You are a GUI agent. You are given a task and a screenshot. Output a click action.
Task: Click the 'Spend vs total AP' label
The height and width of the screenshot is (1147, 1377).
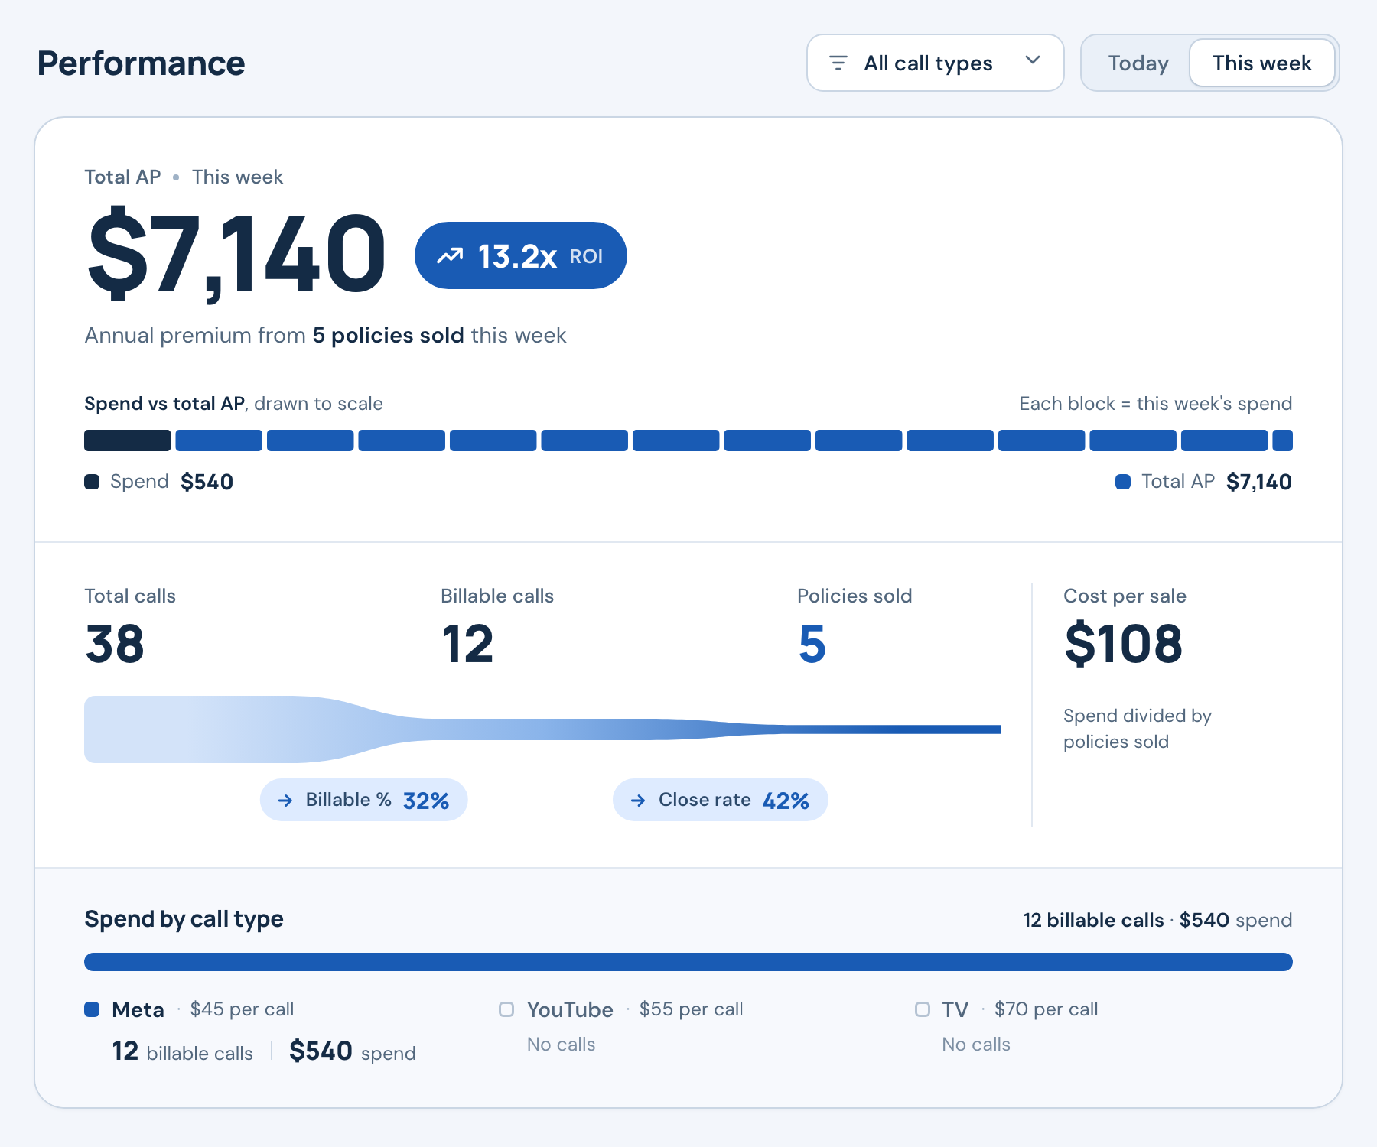164,404
